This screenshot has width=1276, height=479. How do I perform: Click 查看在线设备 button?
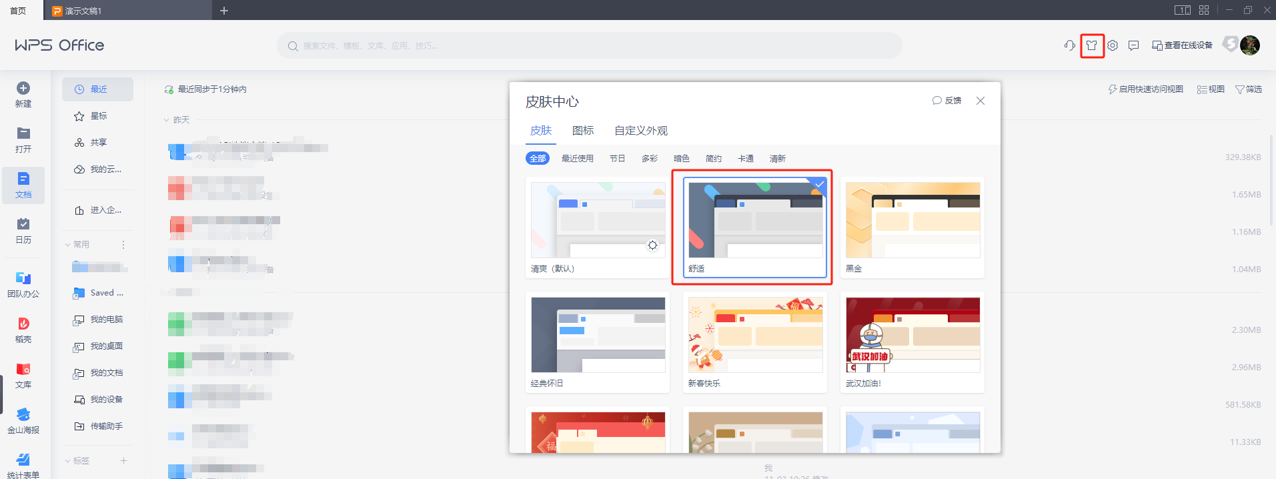(x=1182, y=45)
